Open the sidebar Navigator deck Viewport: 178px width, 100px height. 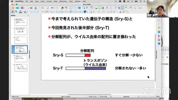pos(159,44)
